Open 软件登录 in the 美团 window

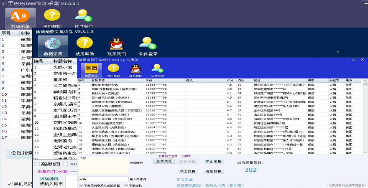click(158, 70)
